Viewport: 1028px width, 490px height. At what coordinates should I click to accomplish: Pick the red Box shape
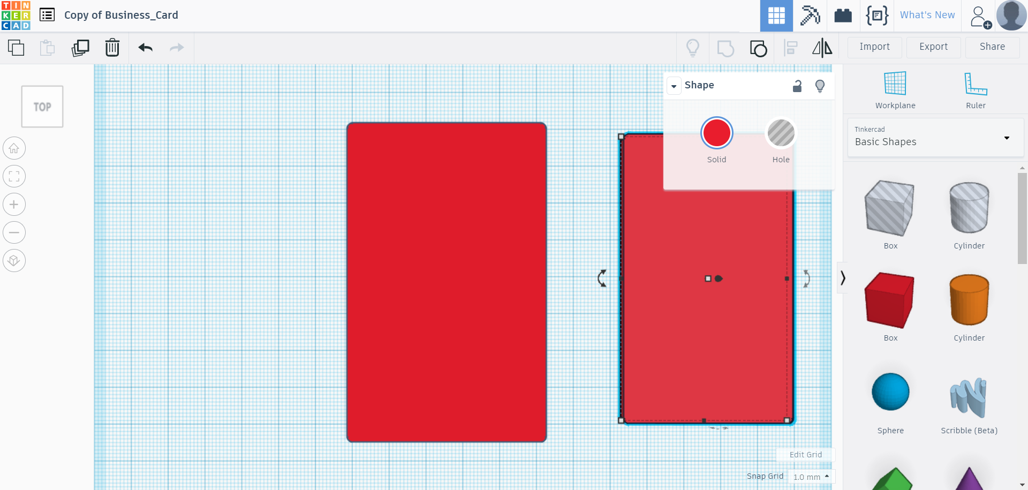coord(890,300)
